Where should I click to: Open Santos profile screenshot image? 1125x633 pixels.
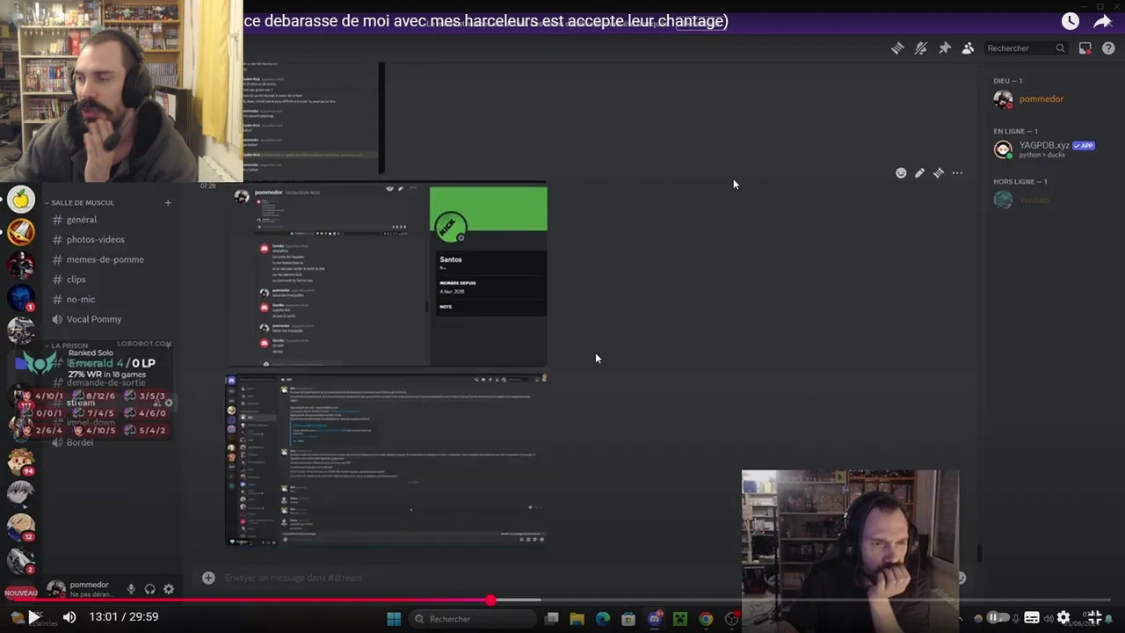(x=388, y=274)
